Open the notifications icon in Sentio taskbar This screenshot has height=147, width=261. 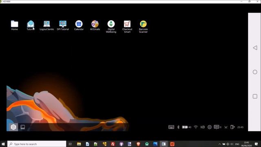click(x=217, y=127)
